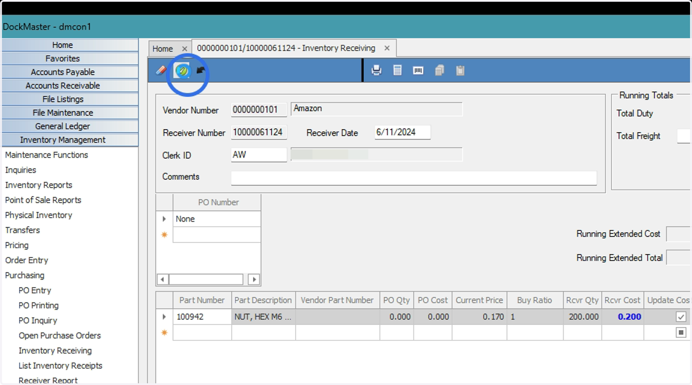
Task: Click the eraser clear icon in toolbar
Action: coord(161,70)
